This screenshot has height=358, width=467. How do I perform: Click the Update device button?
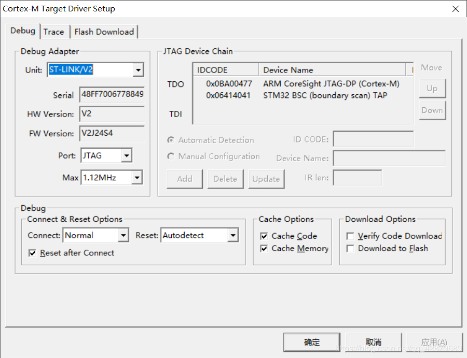pyautogui.click(x=266, y=179)
